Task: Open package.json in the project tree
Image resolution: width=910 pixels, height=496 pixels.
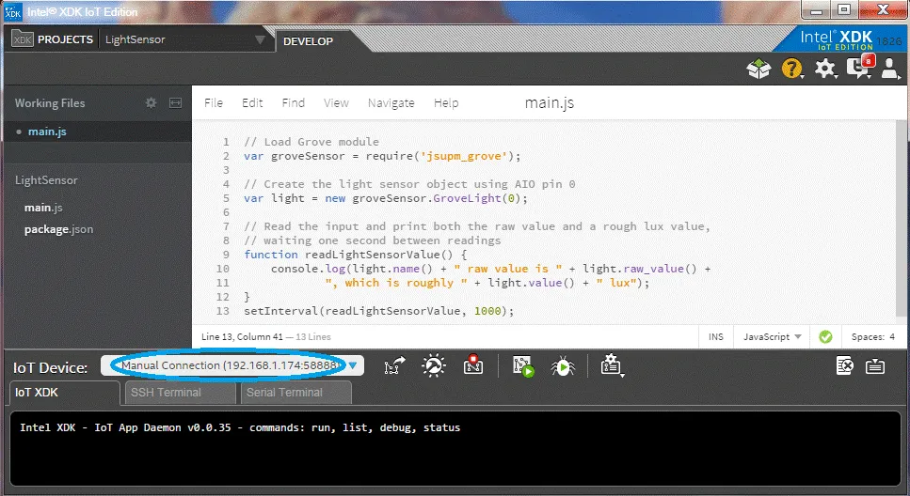Action: 58,229
